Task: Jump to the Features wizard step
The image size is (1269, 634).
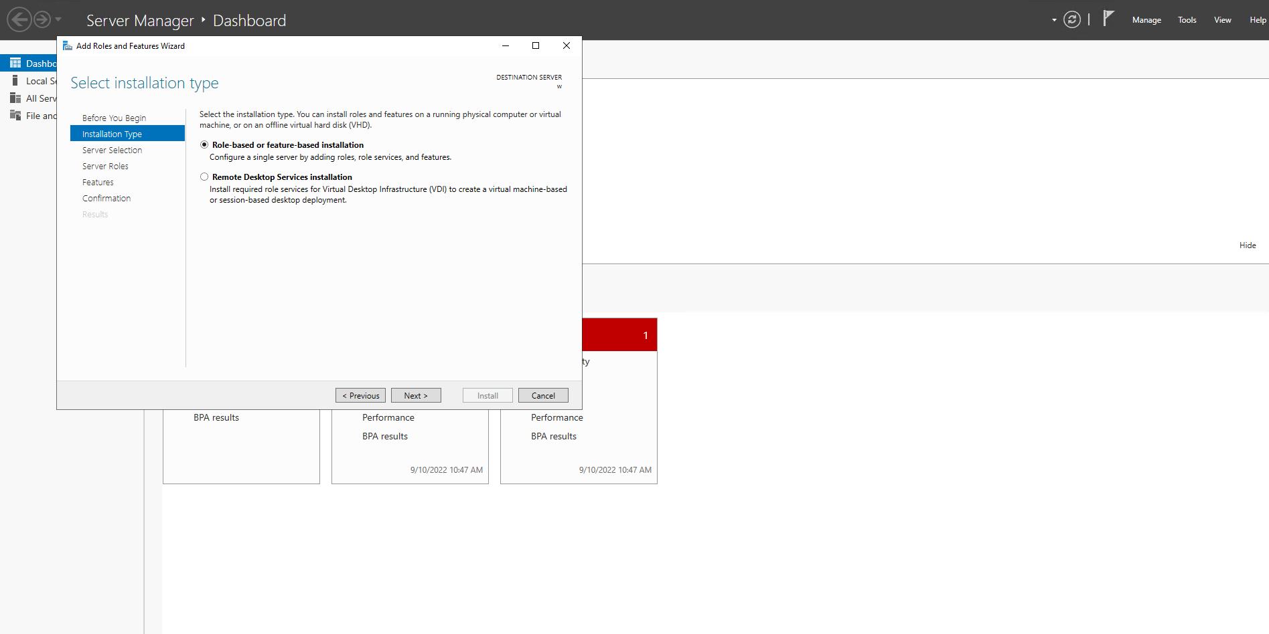Action: 98,182
